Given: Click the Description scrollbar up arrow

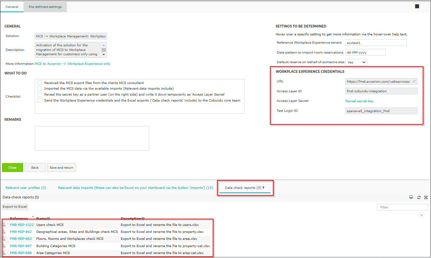Looking at the screenshot, I should 104,45.
